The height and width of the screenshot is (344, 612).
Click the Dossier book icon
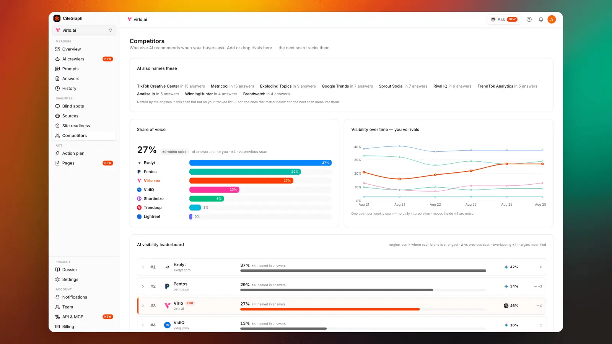pos(57,270)
